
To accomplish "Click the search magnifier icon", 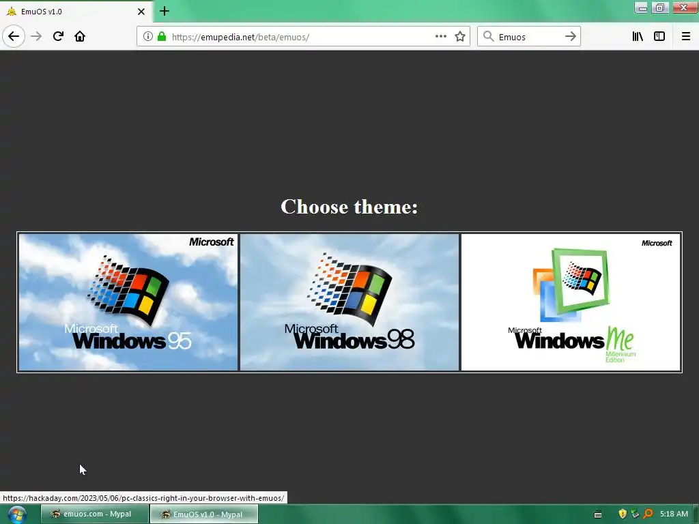I will tap(489, 37).
